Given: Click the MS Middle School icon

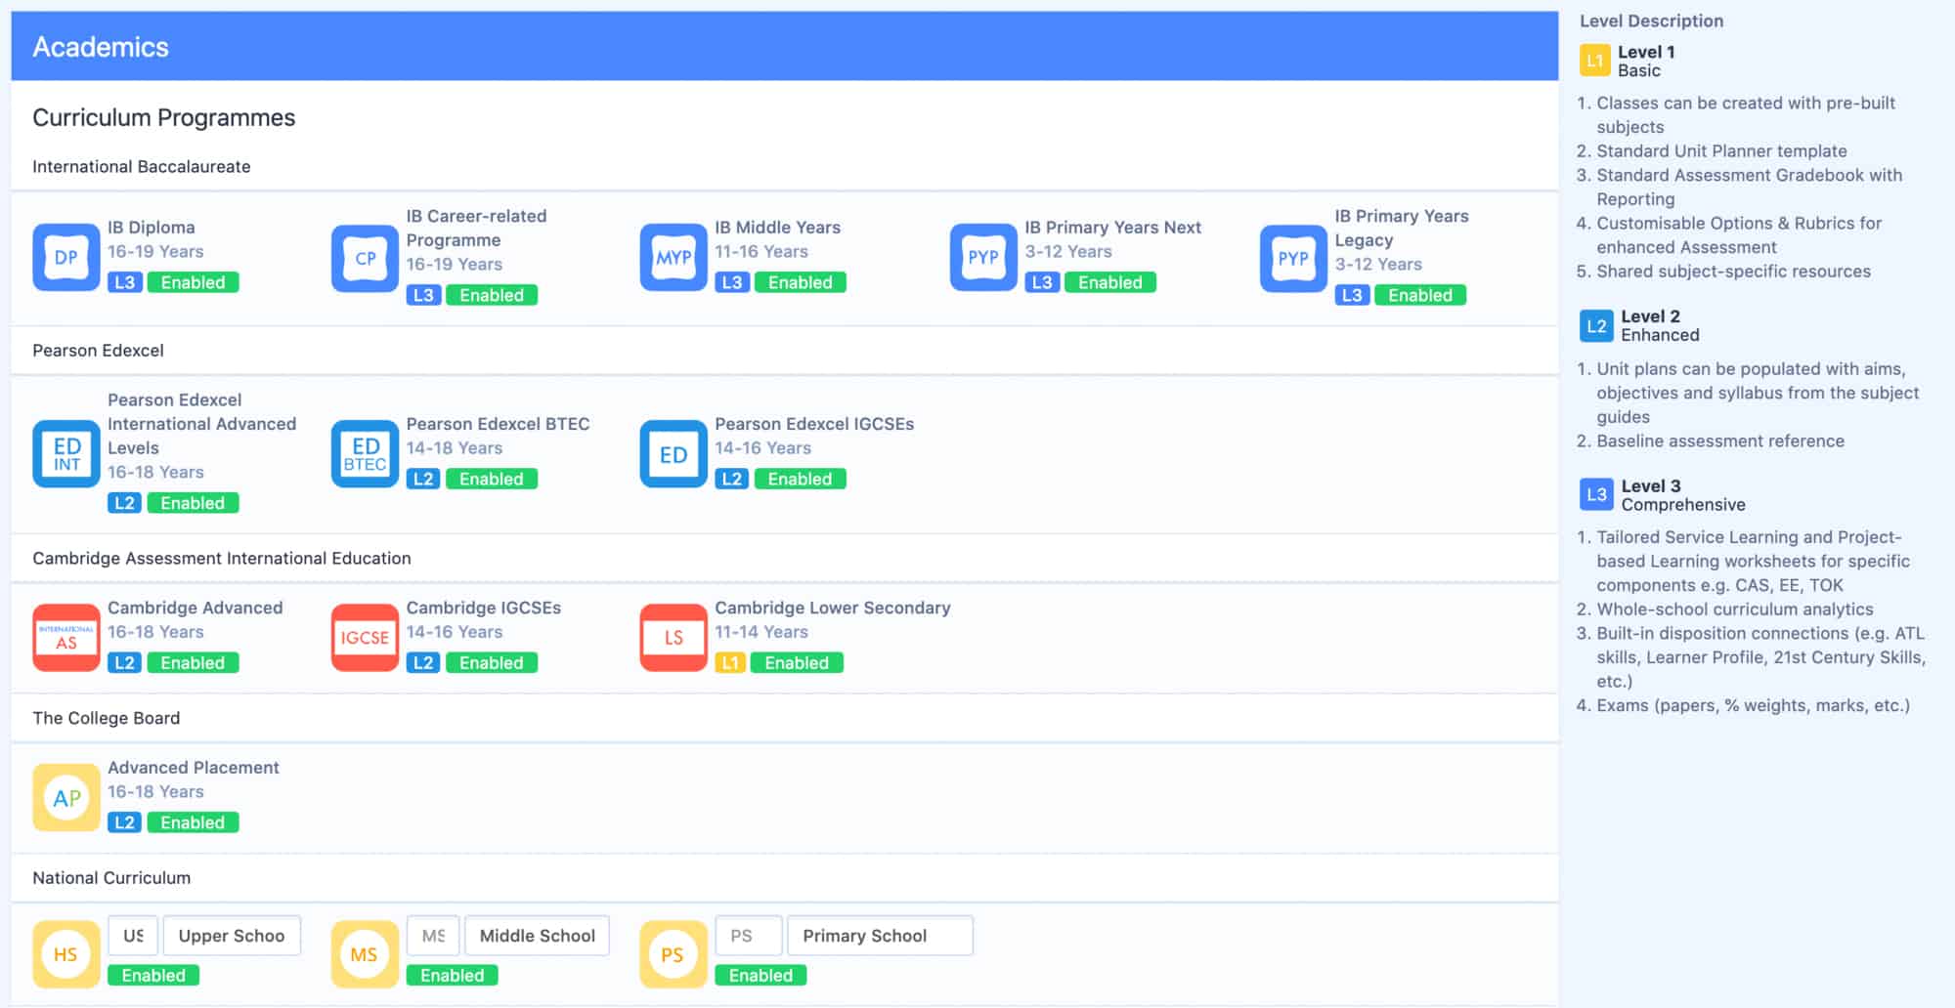Looking at the screenshot, I should pyautogui.click(x=365, y=954).
